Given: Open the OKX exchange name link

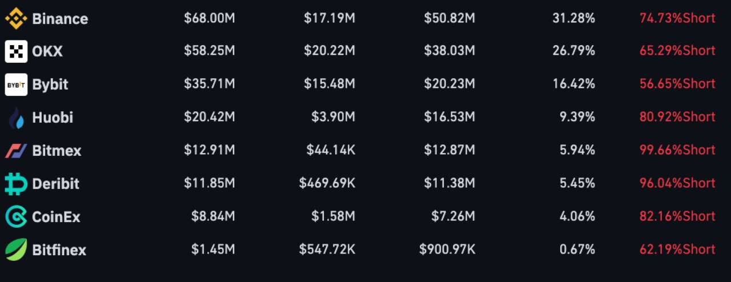Looking at the screenshot, I should pos(47,51).
